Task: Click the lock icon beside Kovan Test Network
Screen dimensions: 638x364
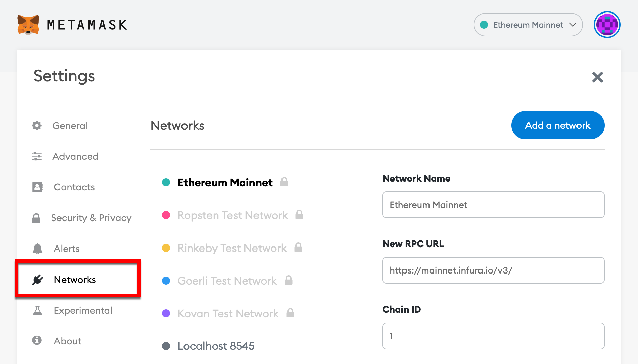Action: 290,313
